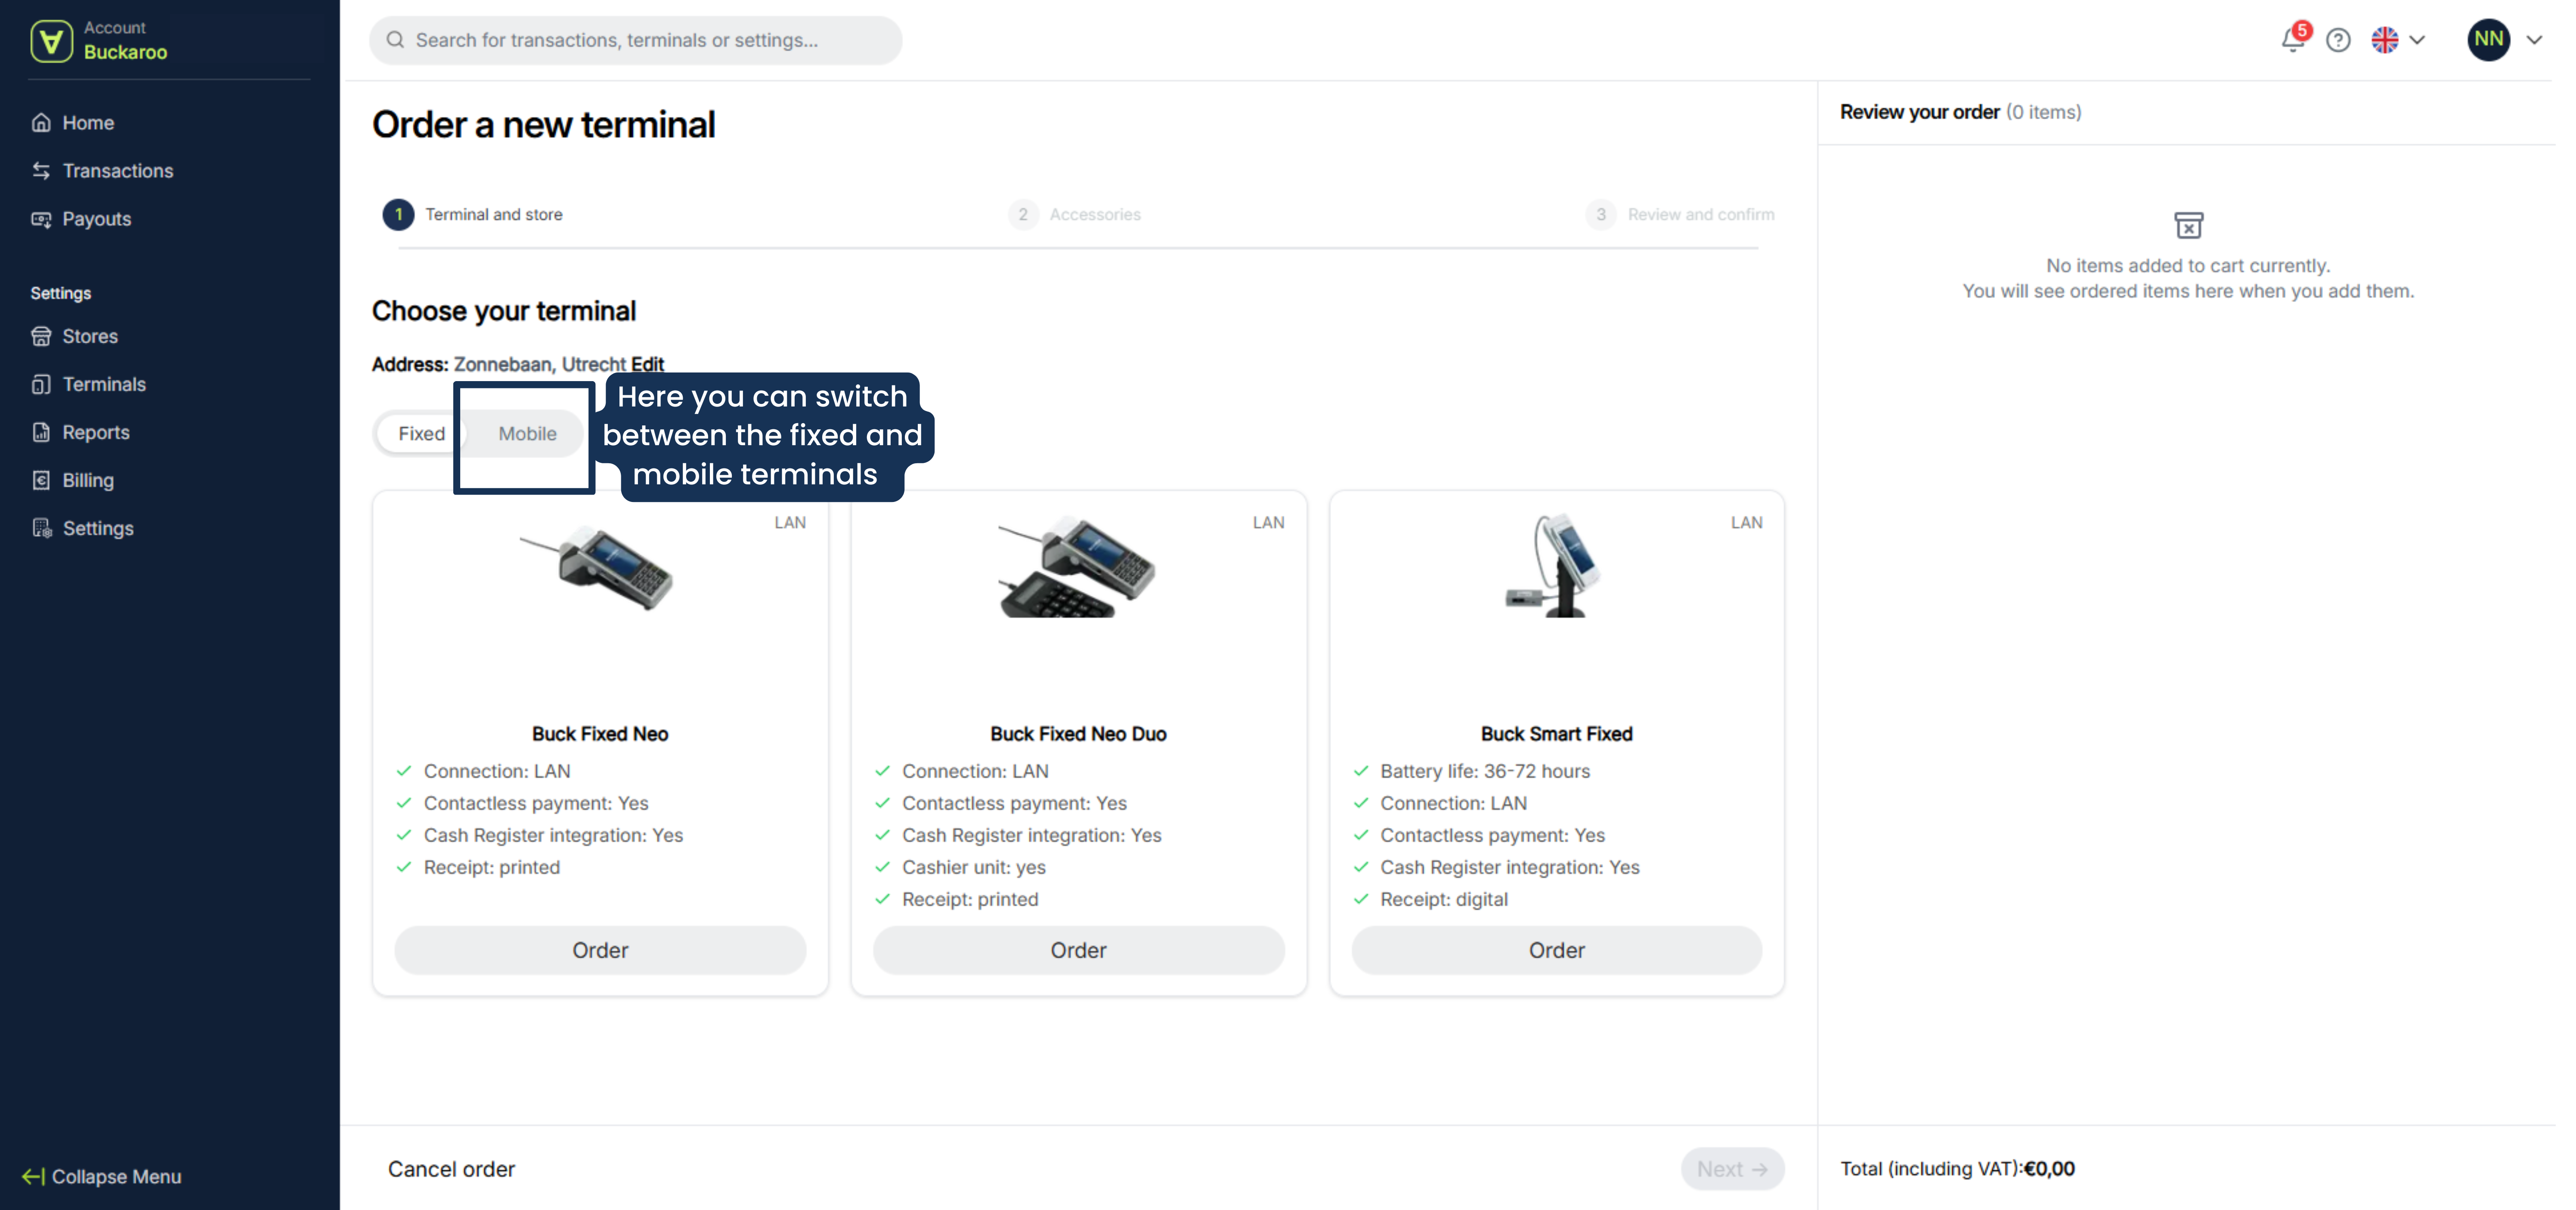Click the Collapse Menu arrow icon

(33, 1177)
